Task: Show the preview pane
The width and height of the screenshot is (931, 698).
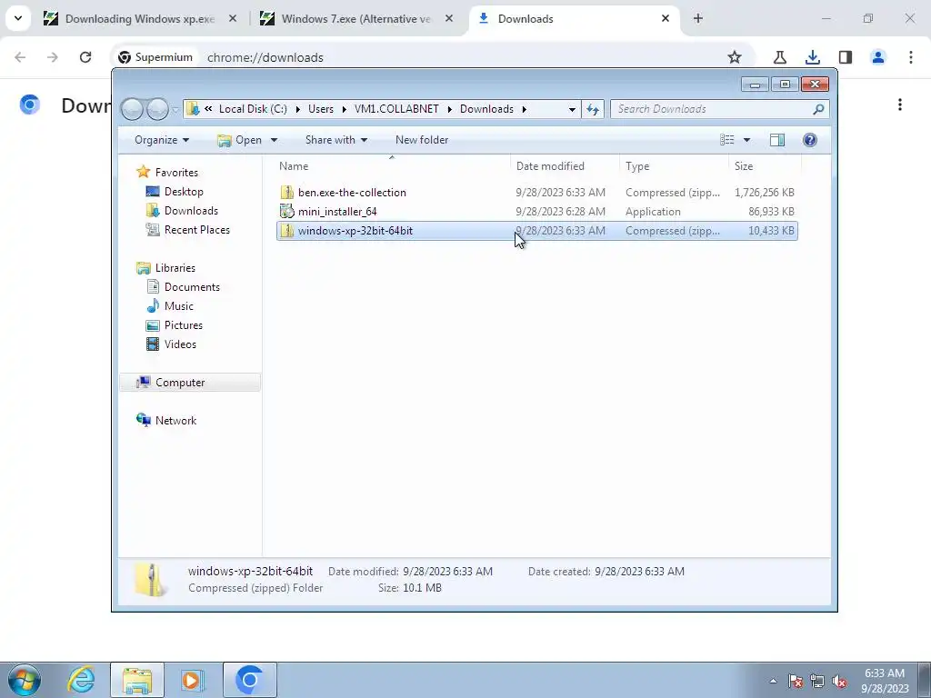Action: [x=777, y=140]
